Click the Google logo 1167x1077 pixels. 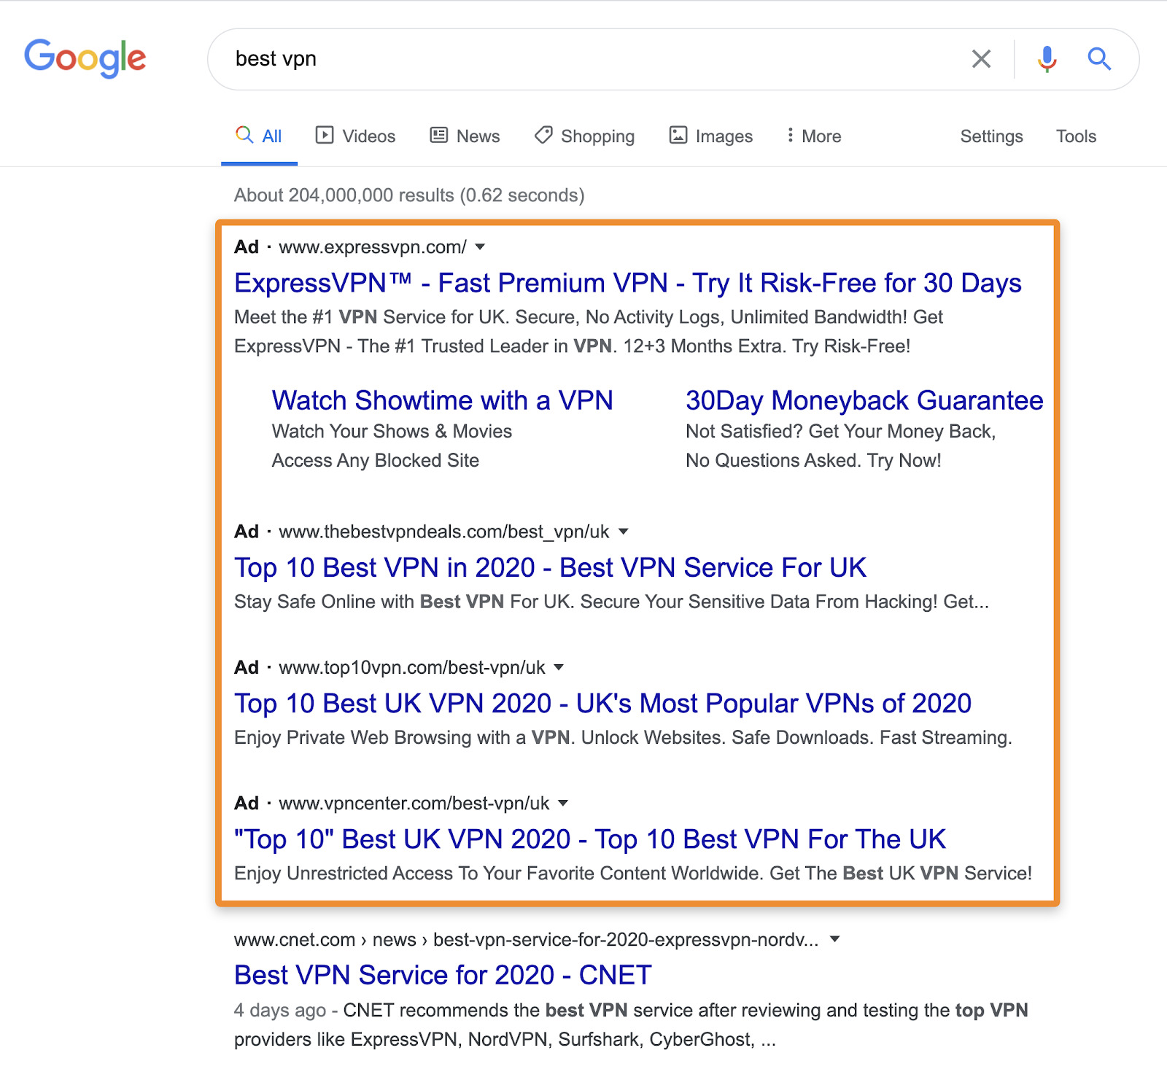pyautogui.click(x=85, y=58)
